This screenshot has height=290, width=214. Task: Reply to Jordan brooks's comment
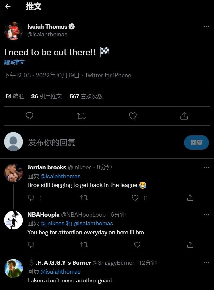point(31,198)
